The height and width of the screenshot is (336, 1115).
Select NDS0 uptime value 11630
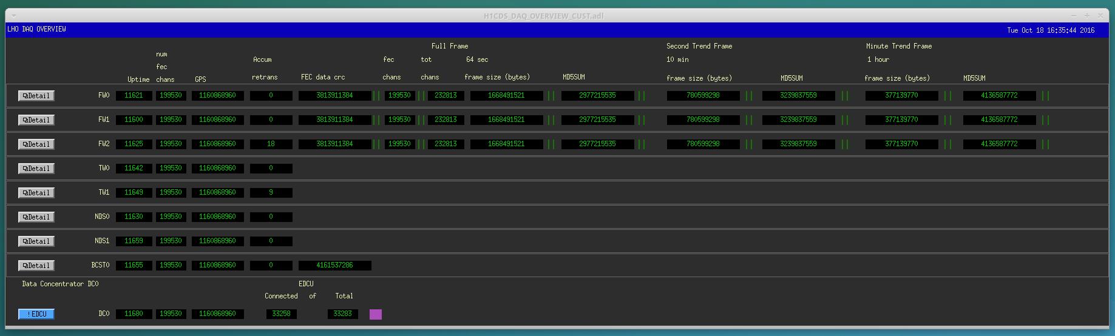134,217
